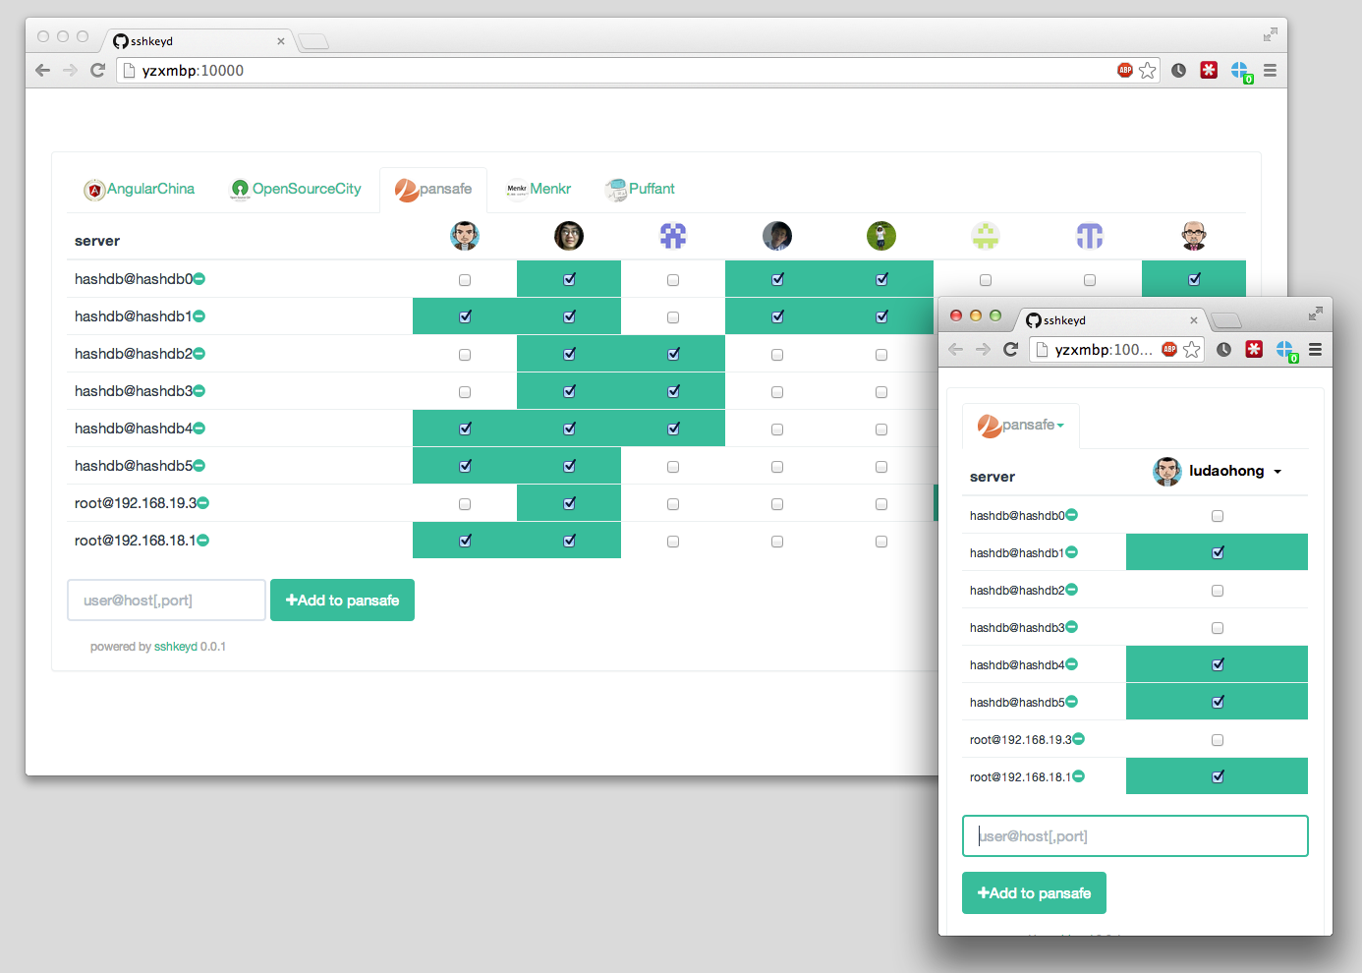Image resolution: width=1362 pixels, height=973 pixels.
Task: Open new tab in main browser window
Action: coord(313,41)
